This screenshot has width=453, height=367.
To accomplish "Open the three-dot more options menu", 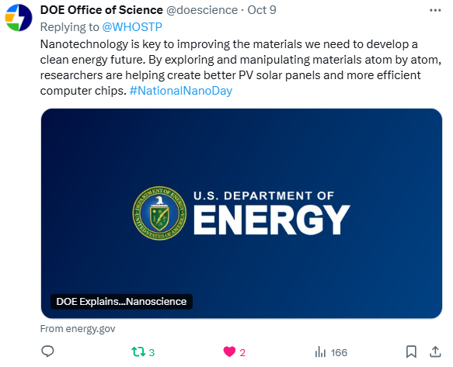I will [435, 10].
